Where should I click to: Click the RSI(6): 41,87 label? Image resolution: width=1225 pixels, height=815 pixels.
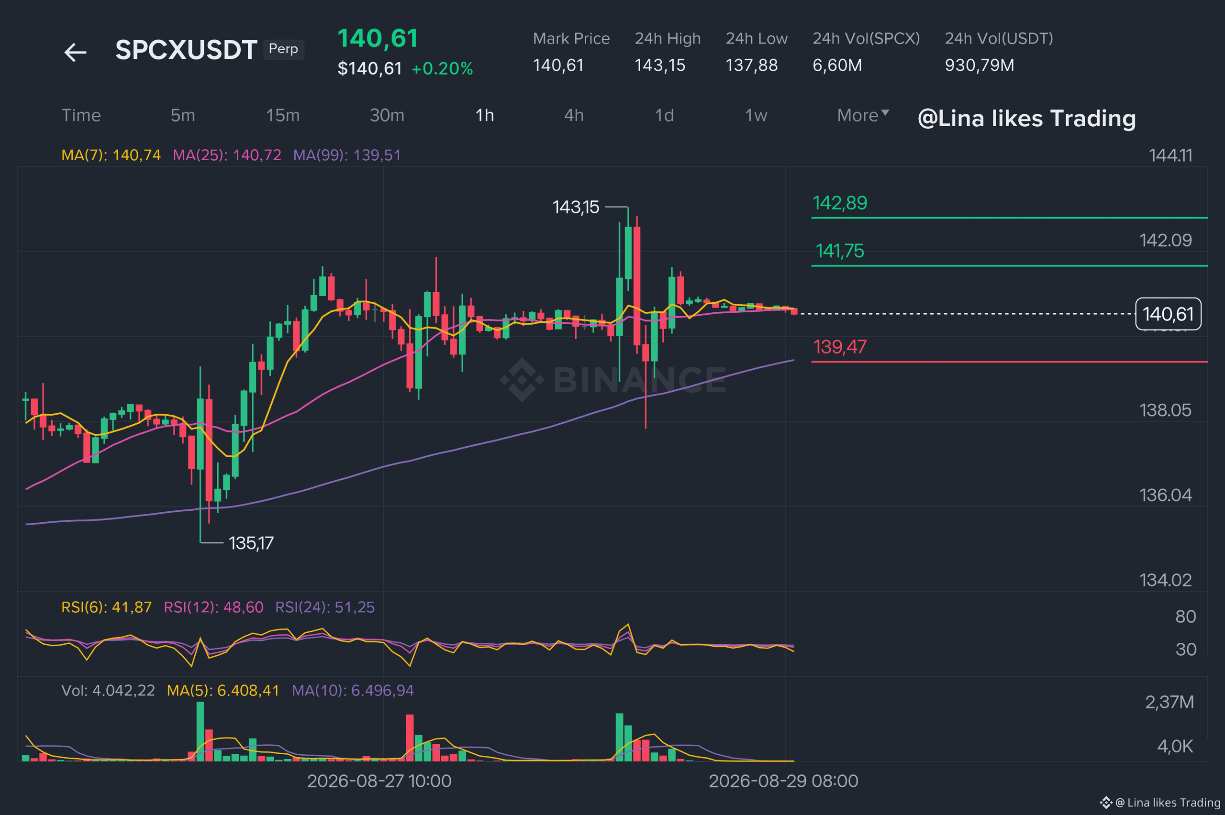point(107,607)
